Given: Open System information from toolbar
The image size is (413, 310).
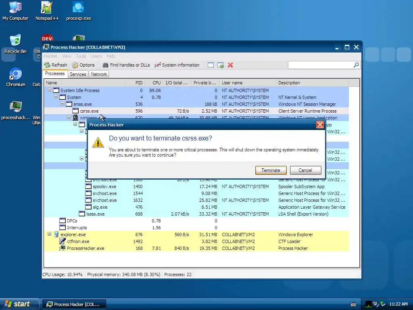Looking at the screenshot, I should [x=177, y=65].
